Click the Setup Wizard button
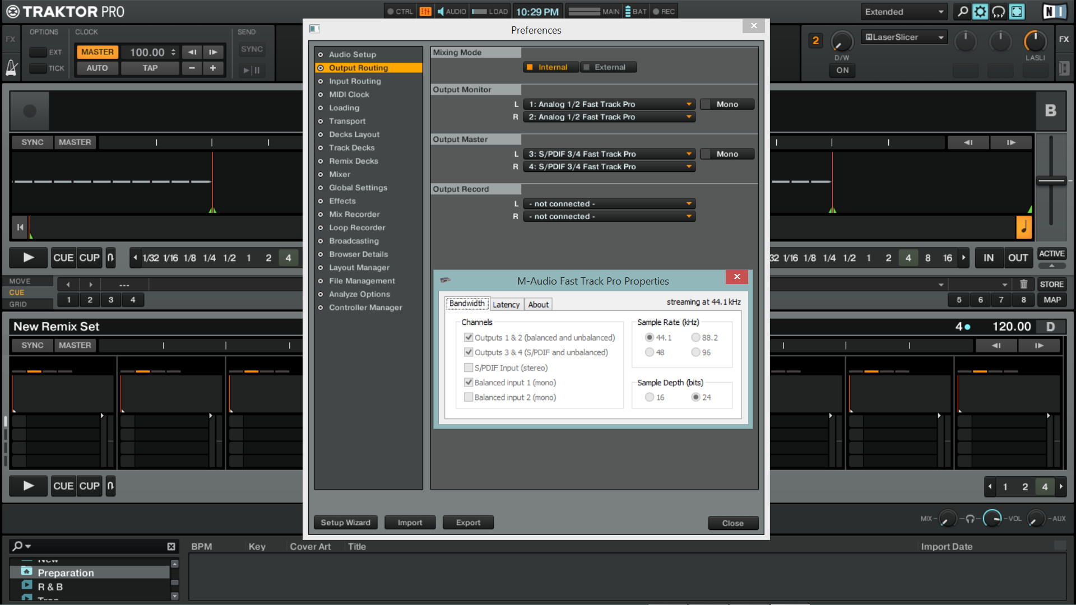Screen dimensions: 1076x605 click(345, 522)
